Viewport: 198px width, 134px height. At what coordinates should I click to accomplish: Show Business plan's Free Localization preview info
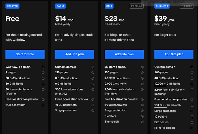(192, 100)
